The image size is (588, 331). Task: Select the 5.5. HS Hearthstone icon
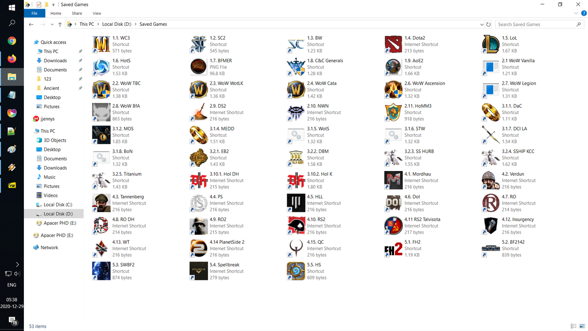click(x=296, y=271)
